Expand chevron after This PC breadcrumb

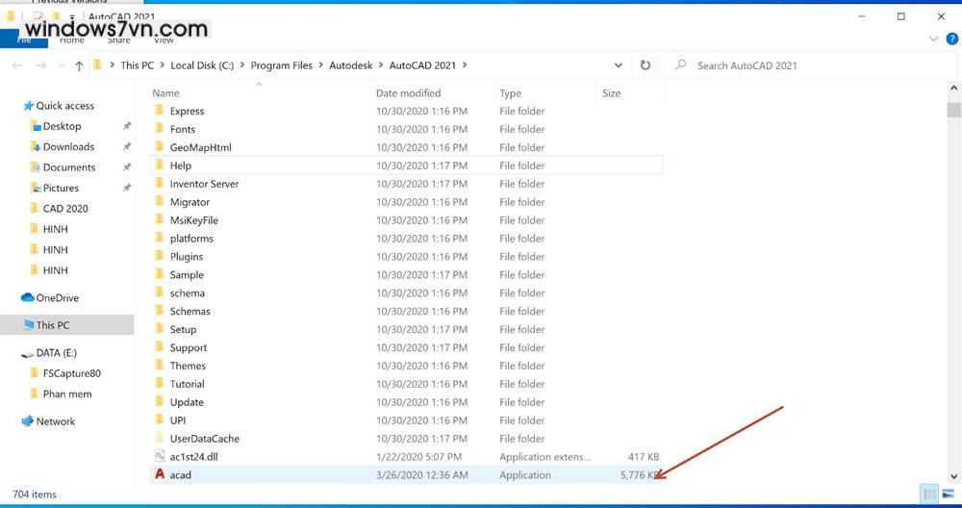pyautogui.click(x=162, y=65)
